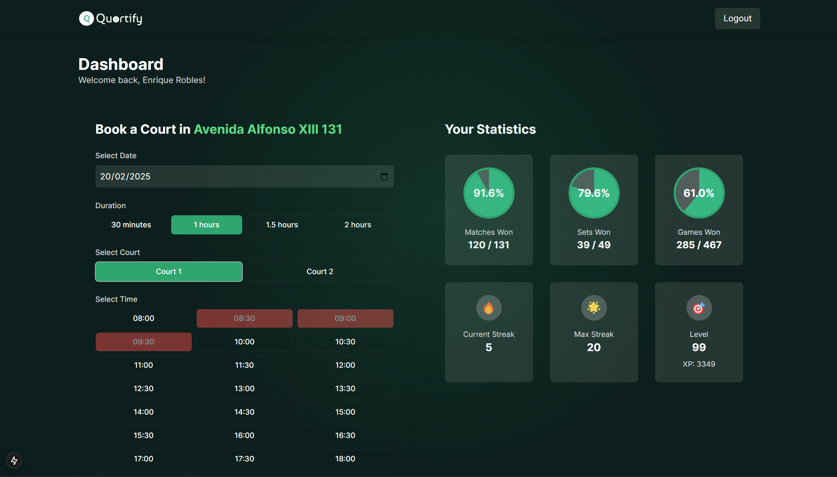The height and width of the screenshot is (477, 837).
Task: Choose the 14:30 time slot
Action: click(244, 412)
